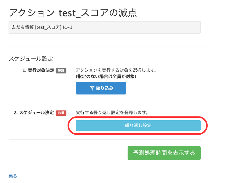
Task: Click the 友だち情報 [test_スコア] に-1 box
Action: pos(105,27)
